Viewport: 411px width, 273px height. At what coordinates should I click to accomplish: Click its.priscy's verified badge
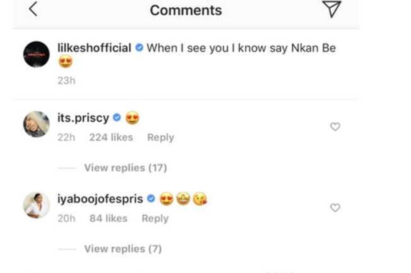(117, 118)
